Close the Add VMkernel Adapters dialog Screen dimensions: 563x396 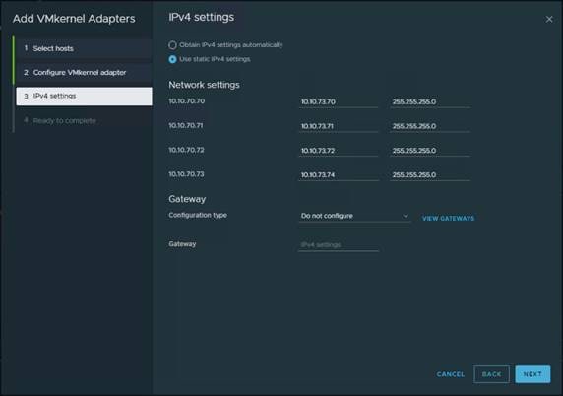[x=549, y=19]
